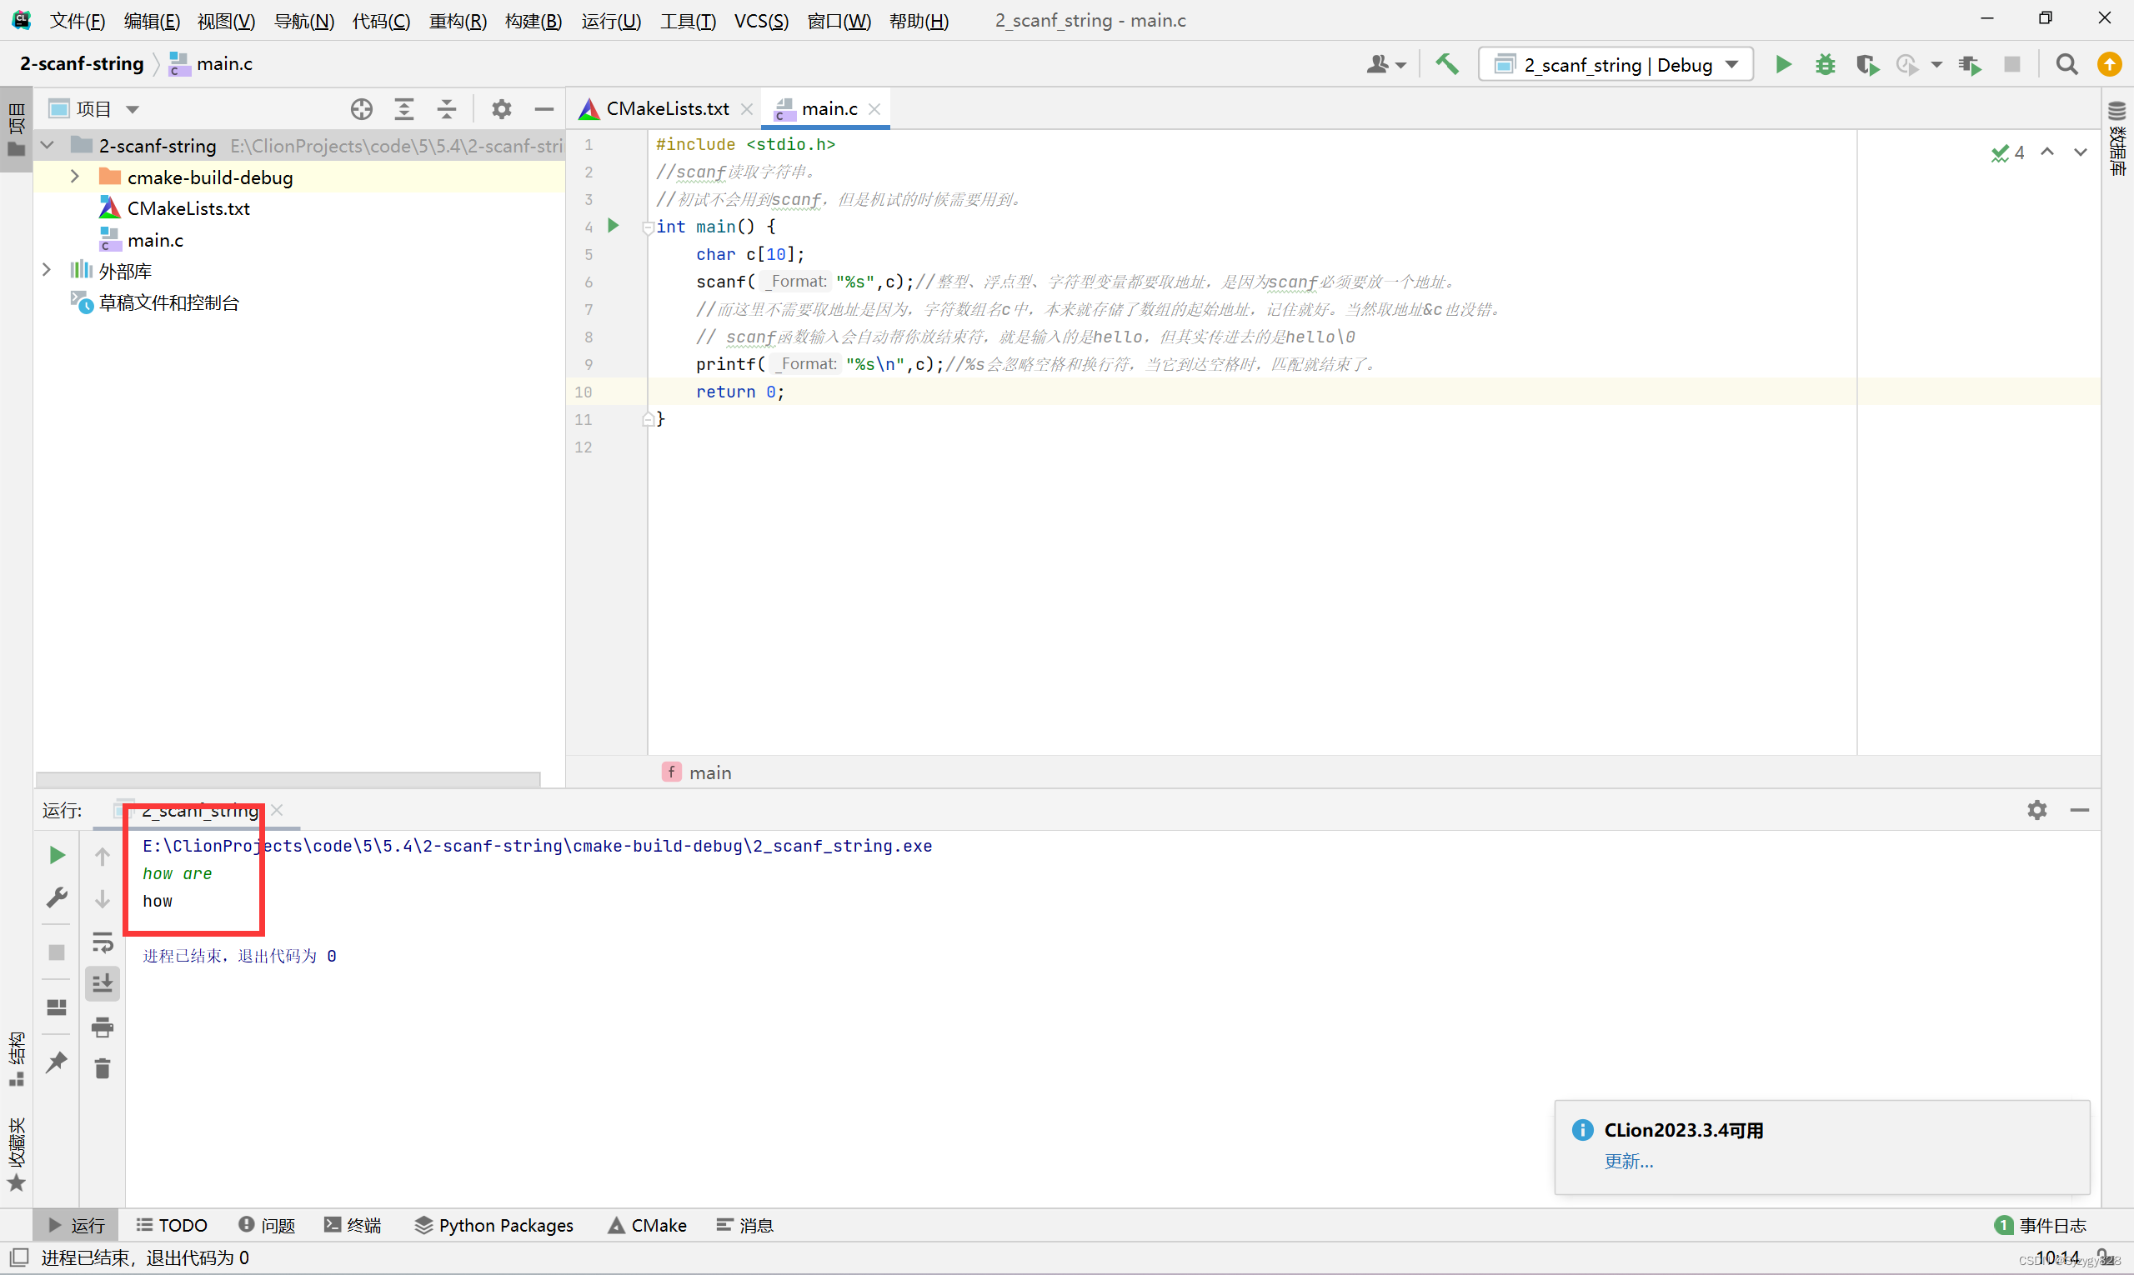
Task: Click the Run panel down arrow icon
Action: point(103,898)
